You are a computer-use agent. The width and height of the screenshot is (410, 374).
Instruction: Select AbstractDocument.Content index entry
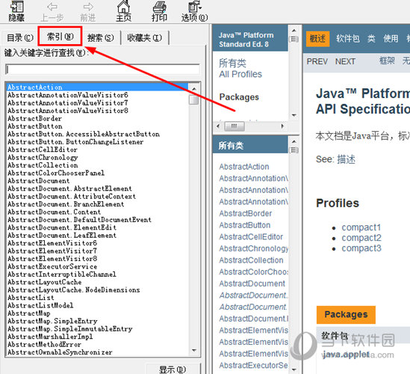54,212
